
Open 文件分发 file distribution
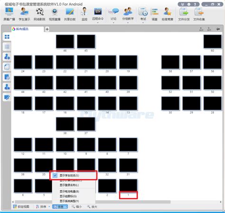point(184,14)
